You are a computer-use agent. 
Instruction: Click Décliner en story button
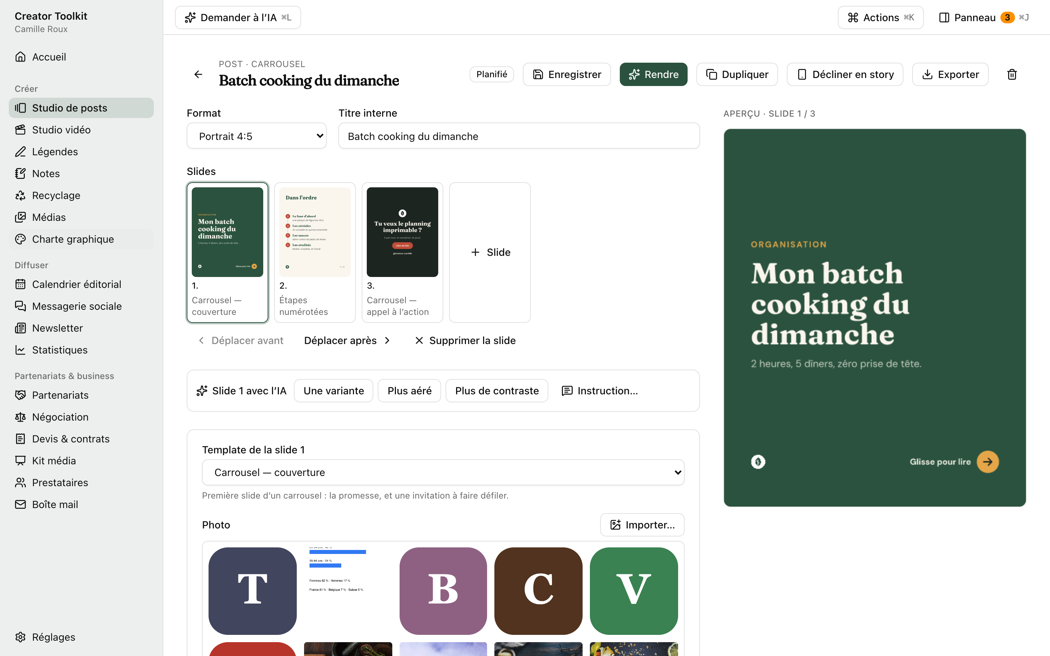pos(845,74)
